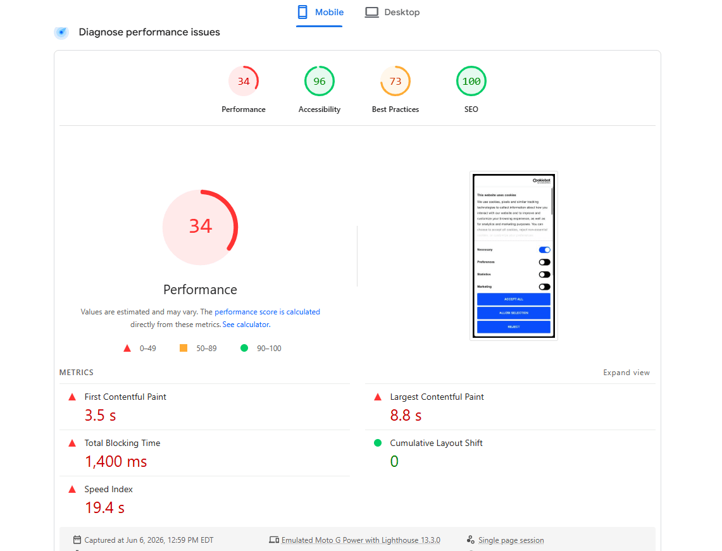Click the Accessibility label
This screenshot has height=551, width=722.
tap(320, 109)
